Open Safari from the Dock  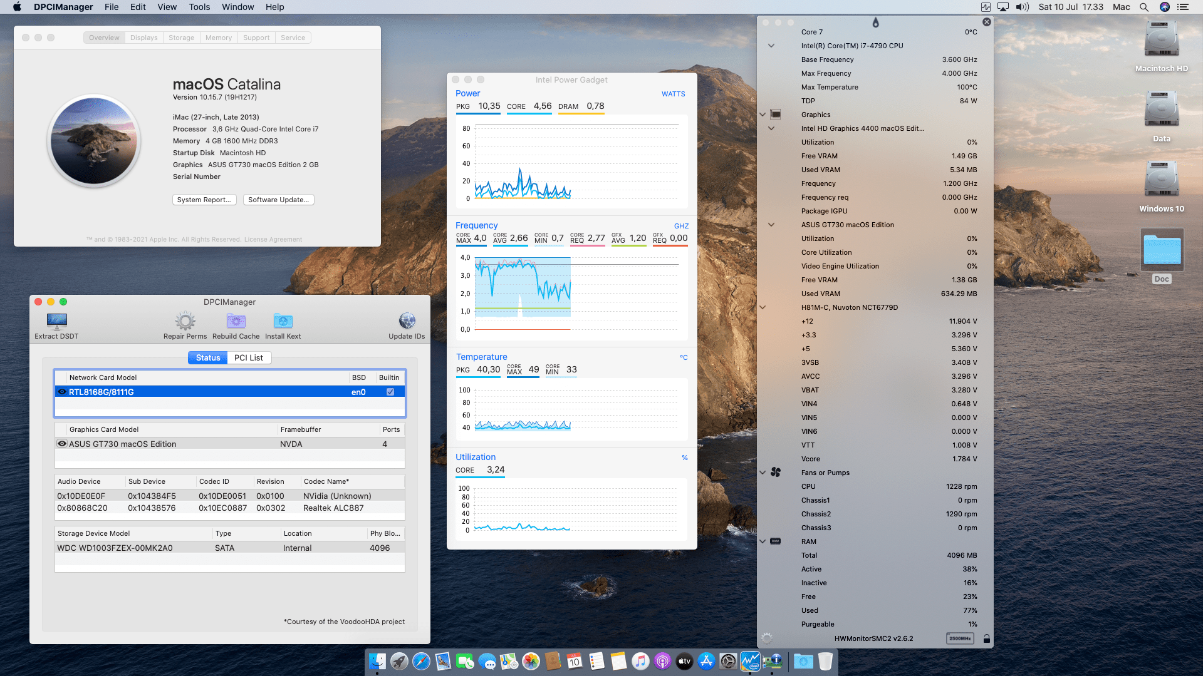tap(421, 661)
